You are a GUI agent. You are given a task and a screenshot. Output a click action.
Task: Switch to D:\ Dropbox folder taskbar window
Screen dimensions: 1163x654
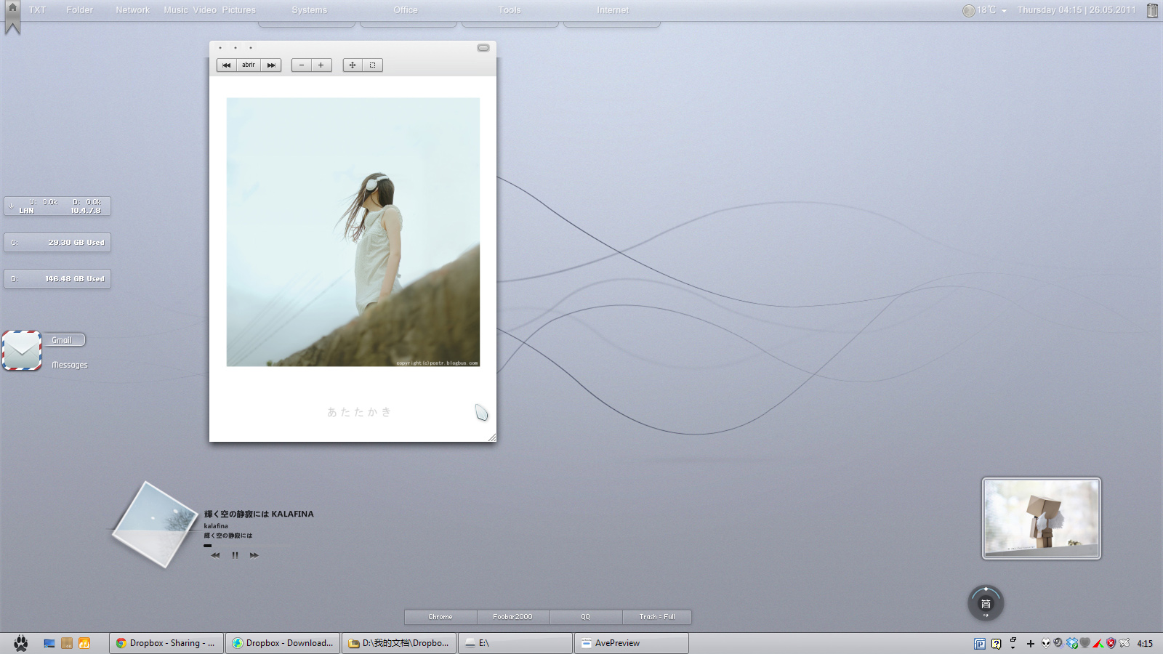pyautogui.click(x=399, y=643)
